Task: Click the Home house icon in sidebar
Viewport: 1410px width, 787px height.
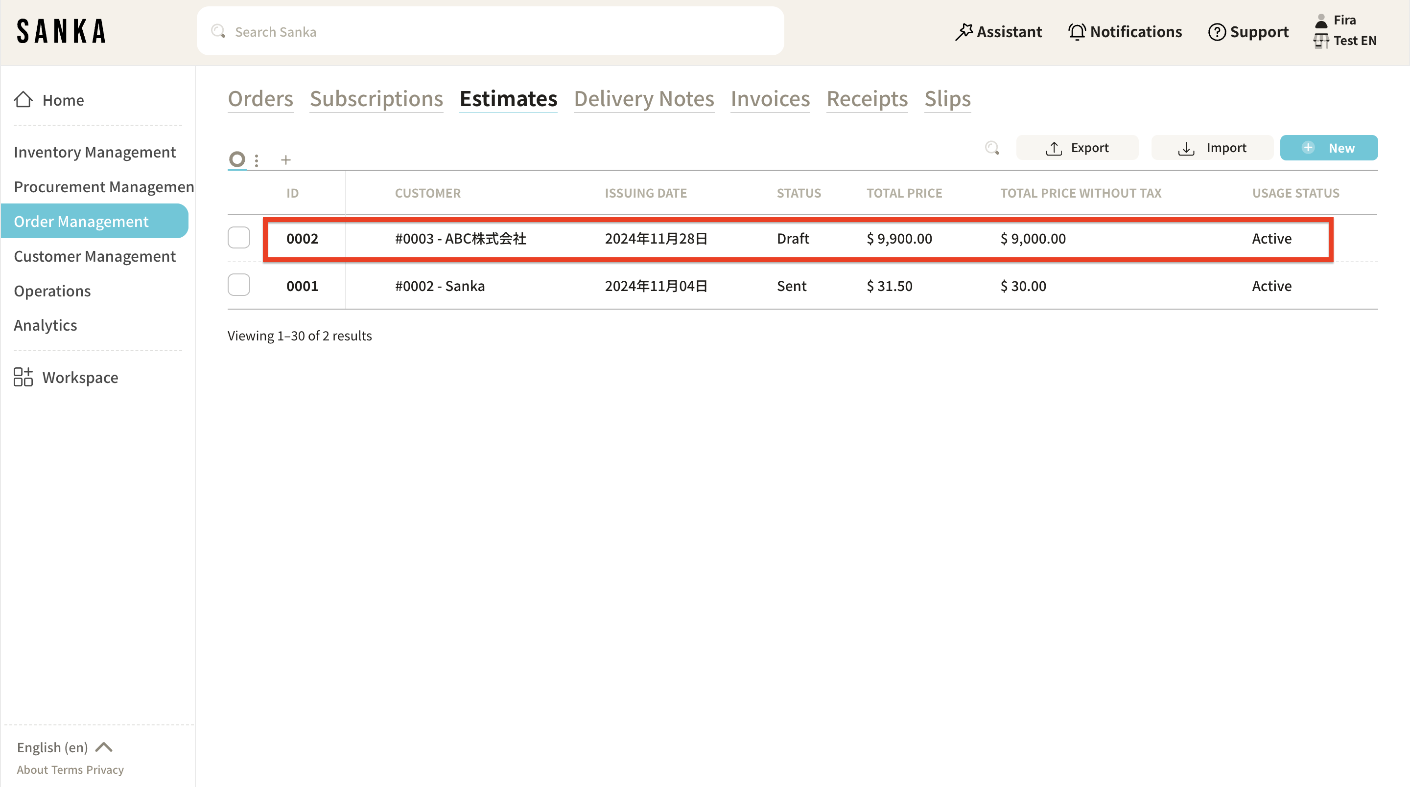Action: tap(23, 100)
